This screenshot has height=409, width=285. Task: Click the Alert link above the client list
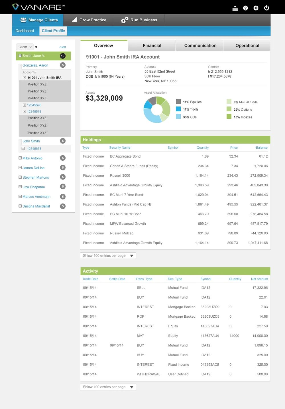[x=63, y=47]
